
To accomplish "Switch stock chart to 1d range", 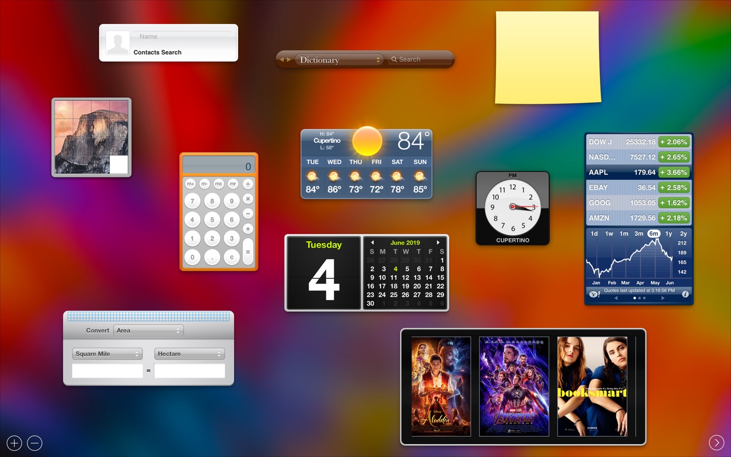I will [594, 233].
